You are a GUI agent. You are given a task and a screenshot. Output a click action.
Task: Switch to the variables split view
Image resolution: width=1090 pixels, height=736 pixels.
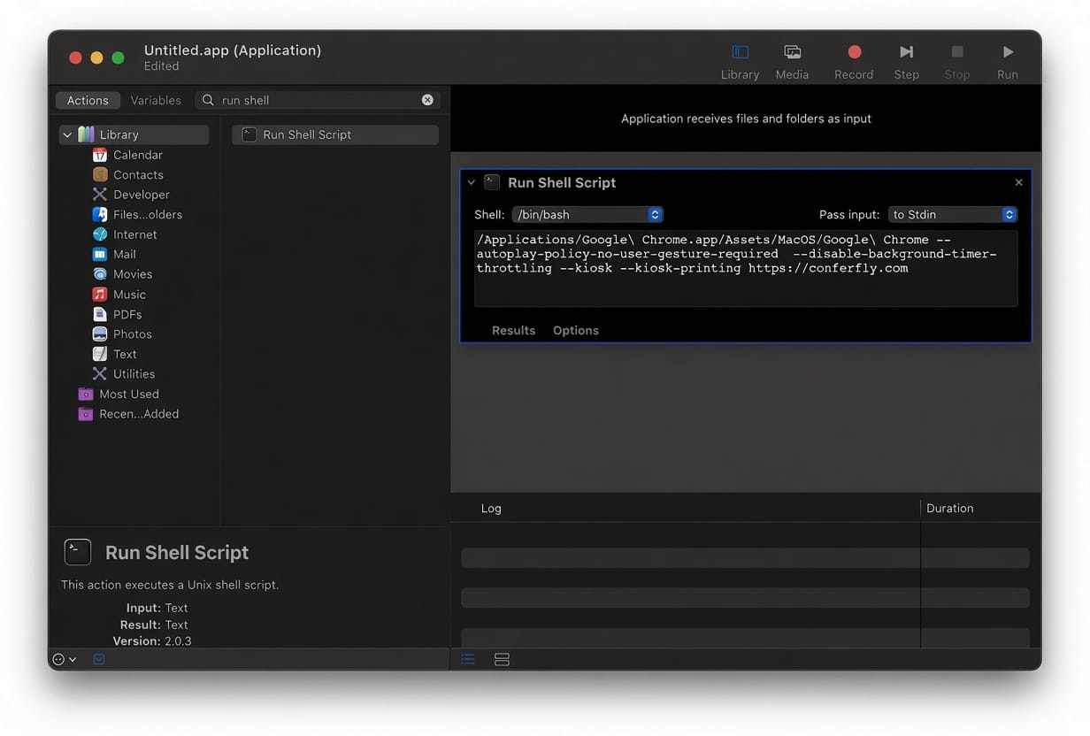click(x=502, y=659)
